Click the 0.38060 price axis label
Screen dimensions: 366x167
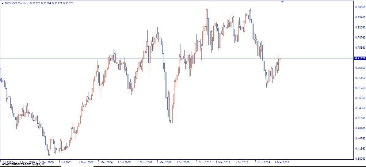360,159
